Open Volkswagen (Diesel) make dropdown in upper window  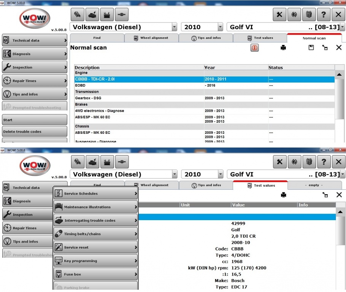[x=174, y=27]
